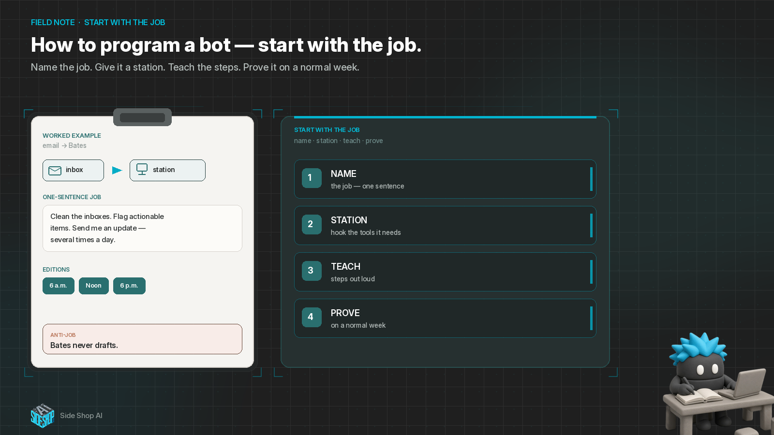This screenshot has width=774, height=435.
Task: Click the 'the job — one sentence' text
Action: [367, 186]
